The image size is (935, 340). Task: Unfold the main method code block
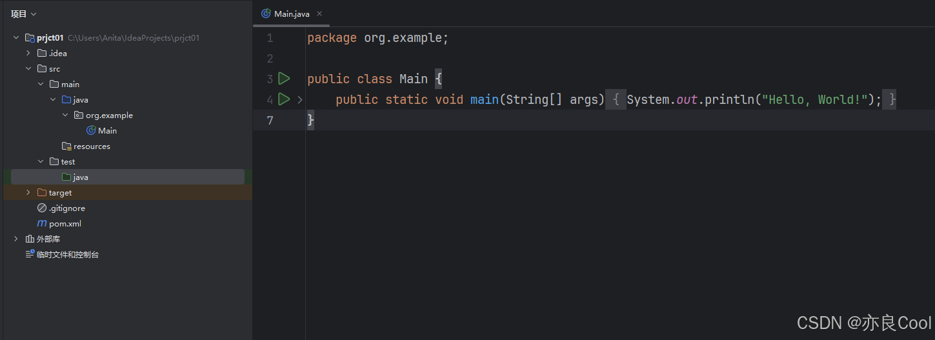click(300, 100)
